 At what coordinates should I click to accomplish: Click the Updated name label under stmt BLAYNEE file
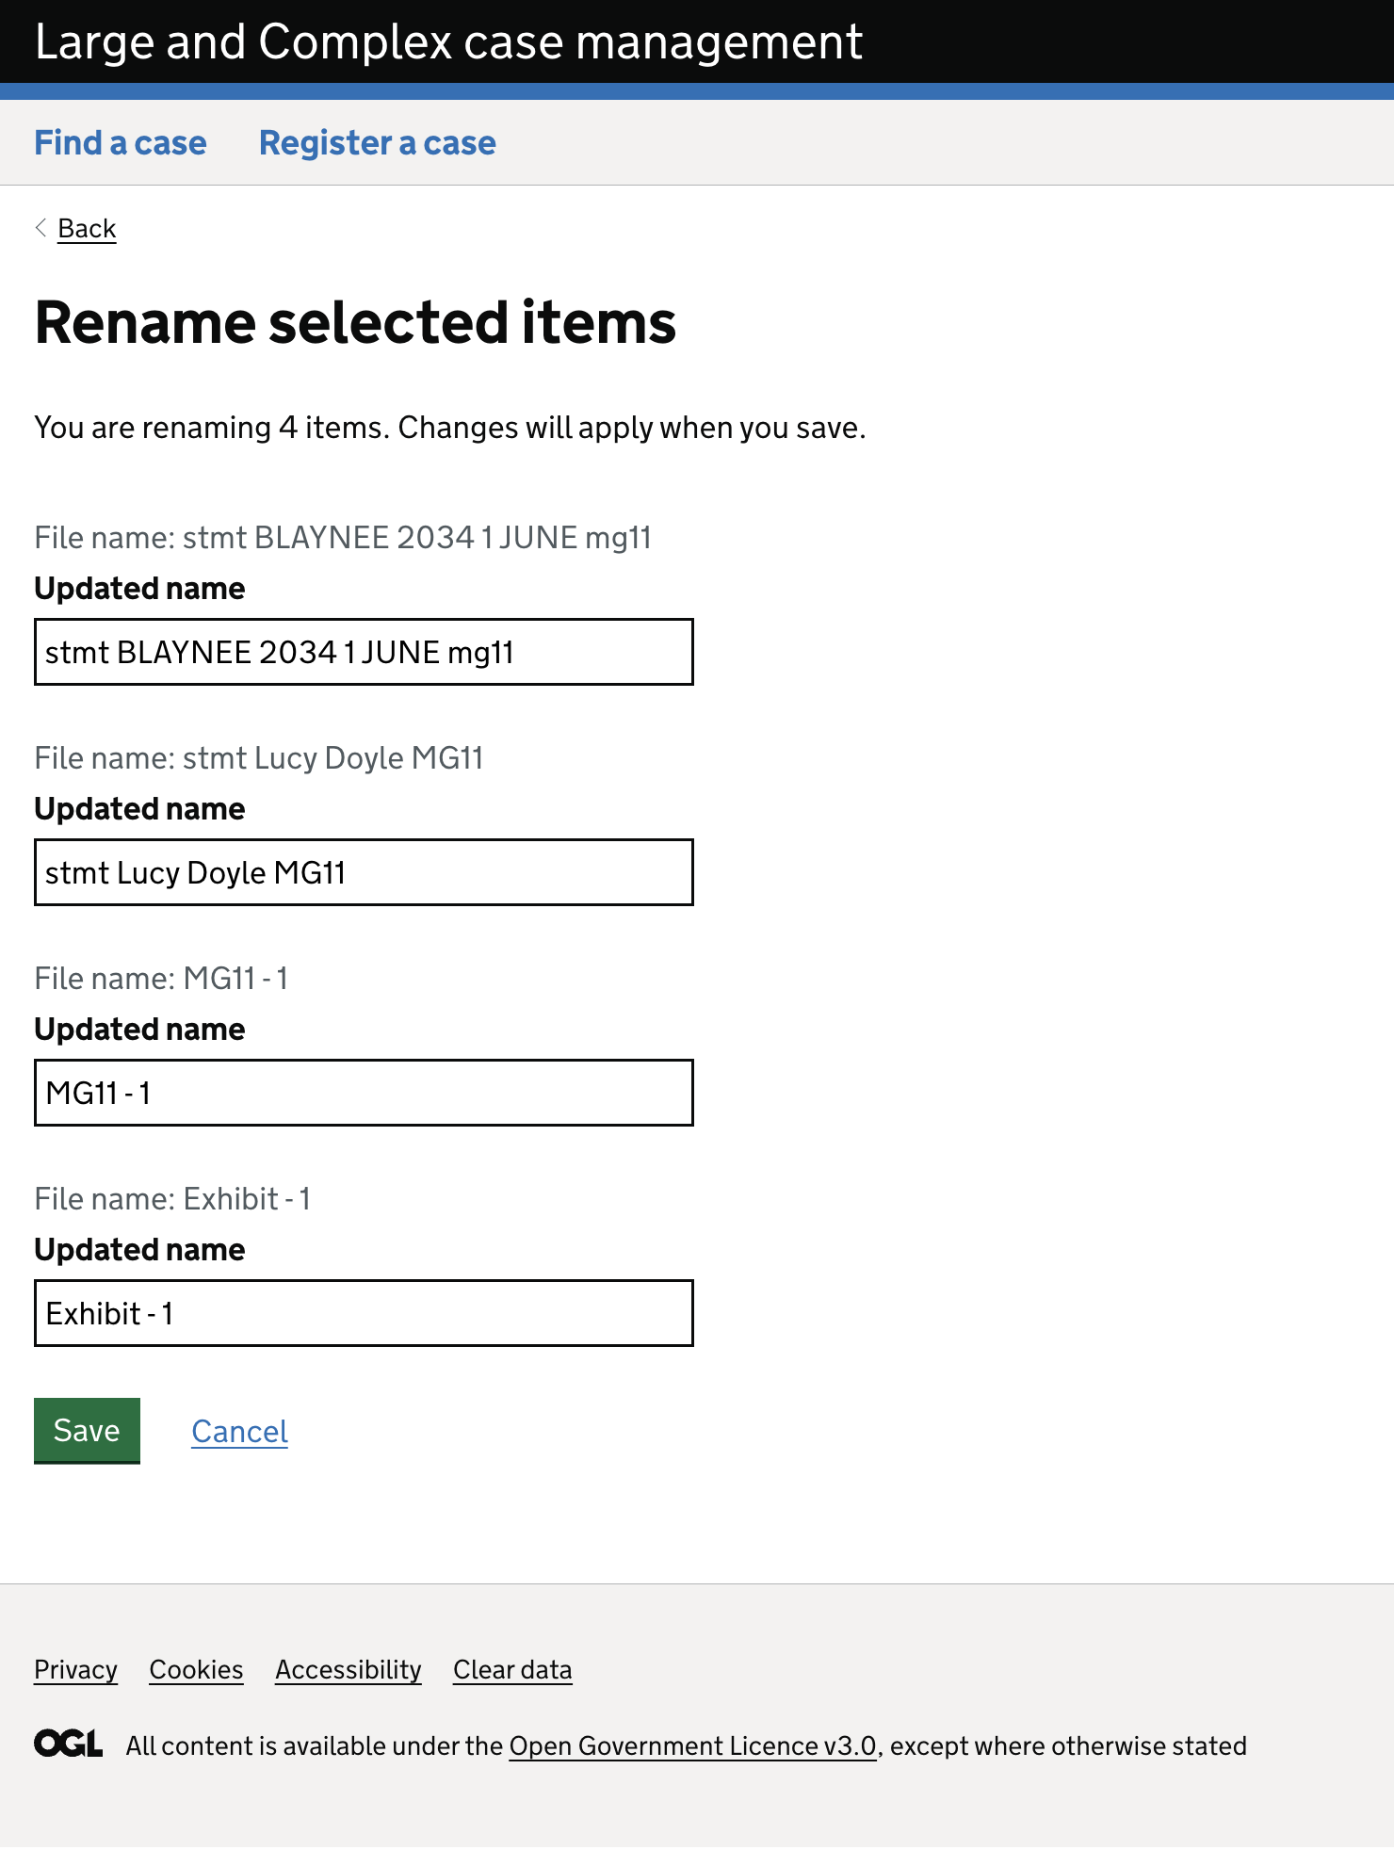(139, 589)
